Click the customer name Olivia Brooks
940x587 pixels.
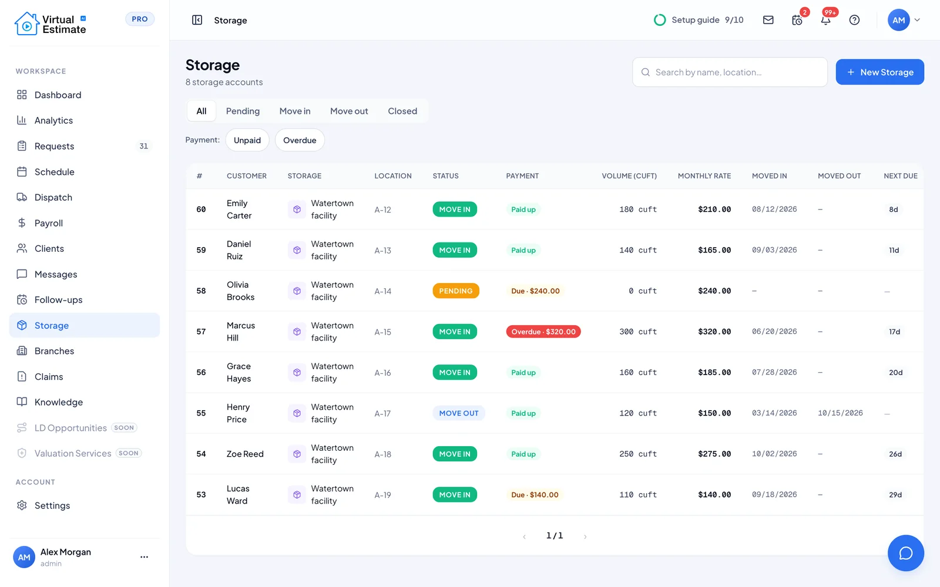[241, 291]
